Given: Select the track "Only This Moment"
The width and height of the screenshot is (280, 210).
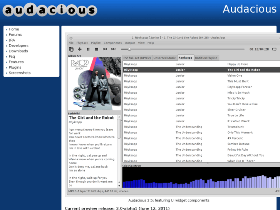Looking at the screenshot, I should (201, 133).
